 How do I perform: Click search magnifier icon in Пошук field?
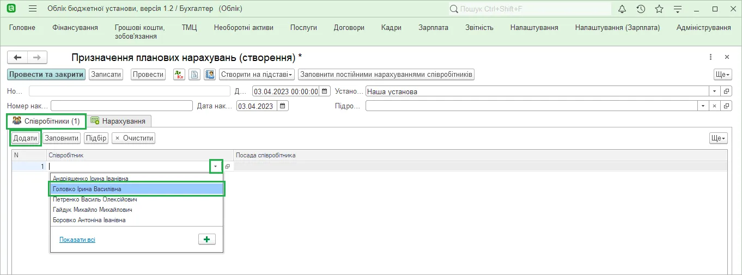point(454,9)
